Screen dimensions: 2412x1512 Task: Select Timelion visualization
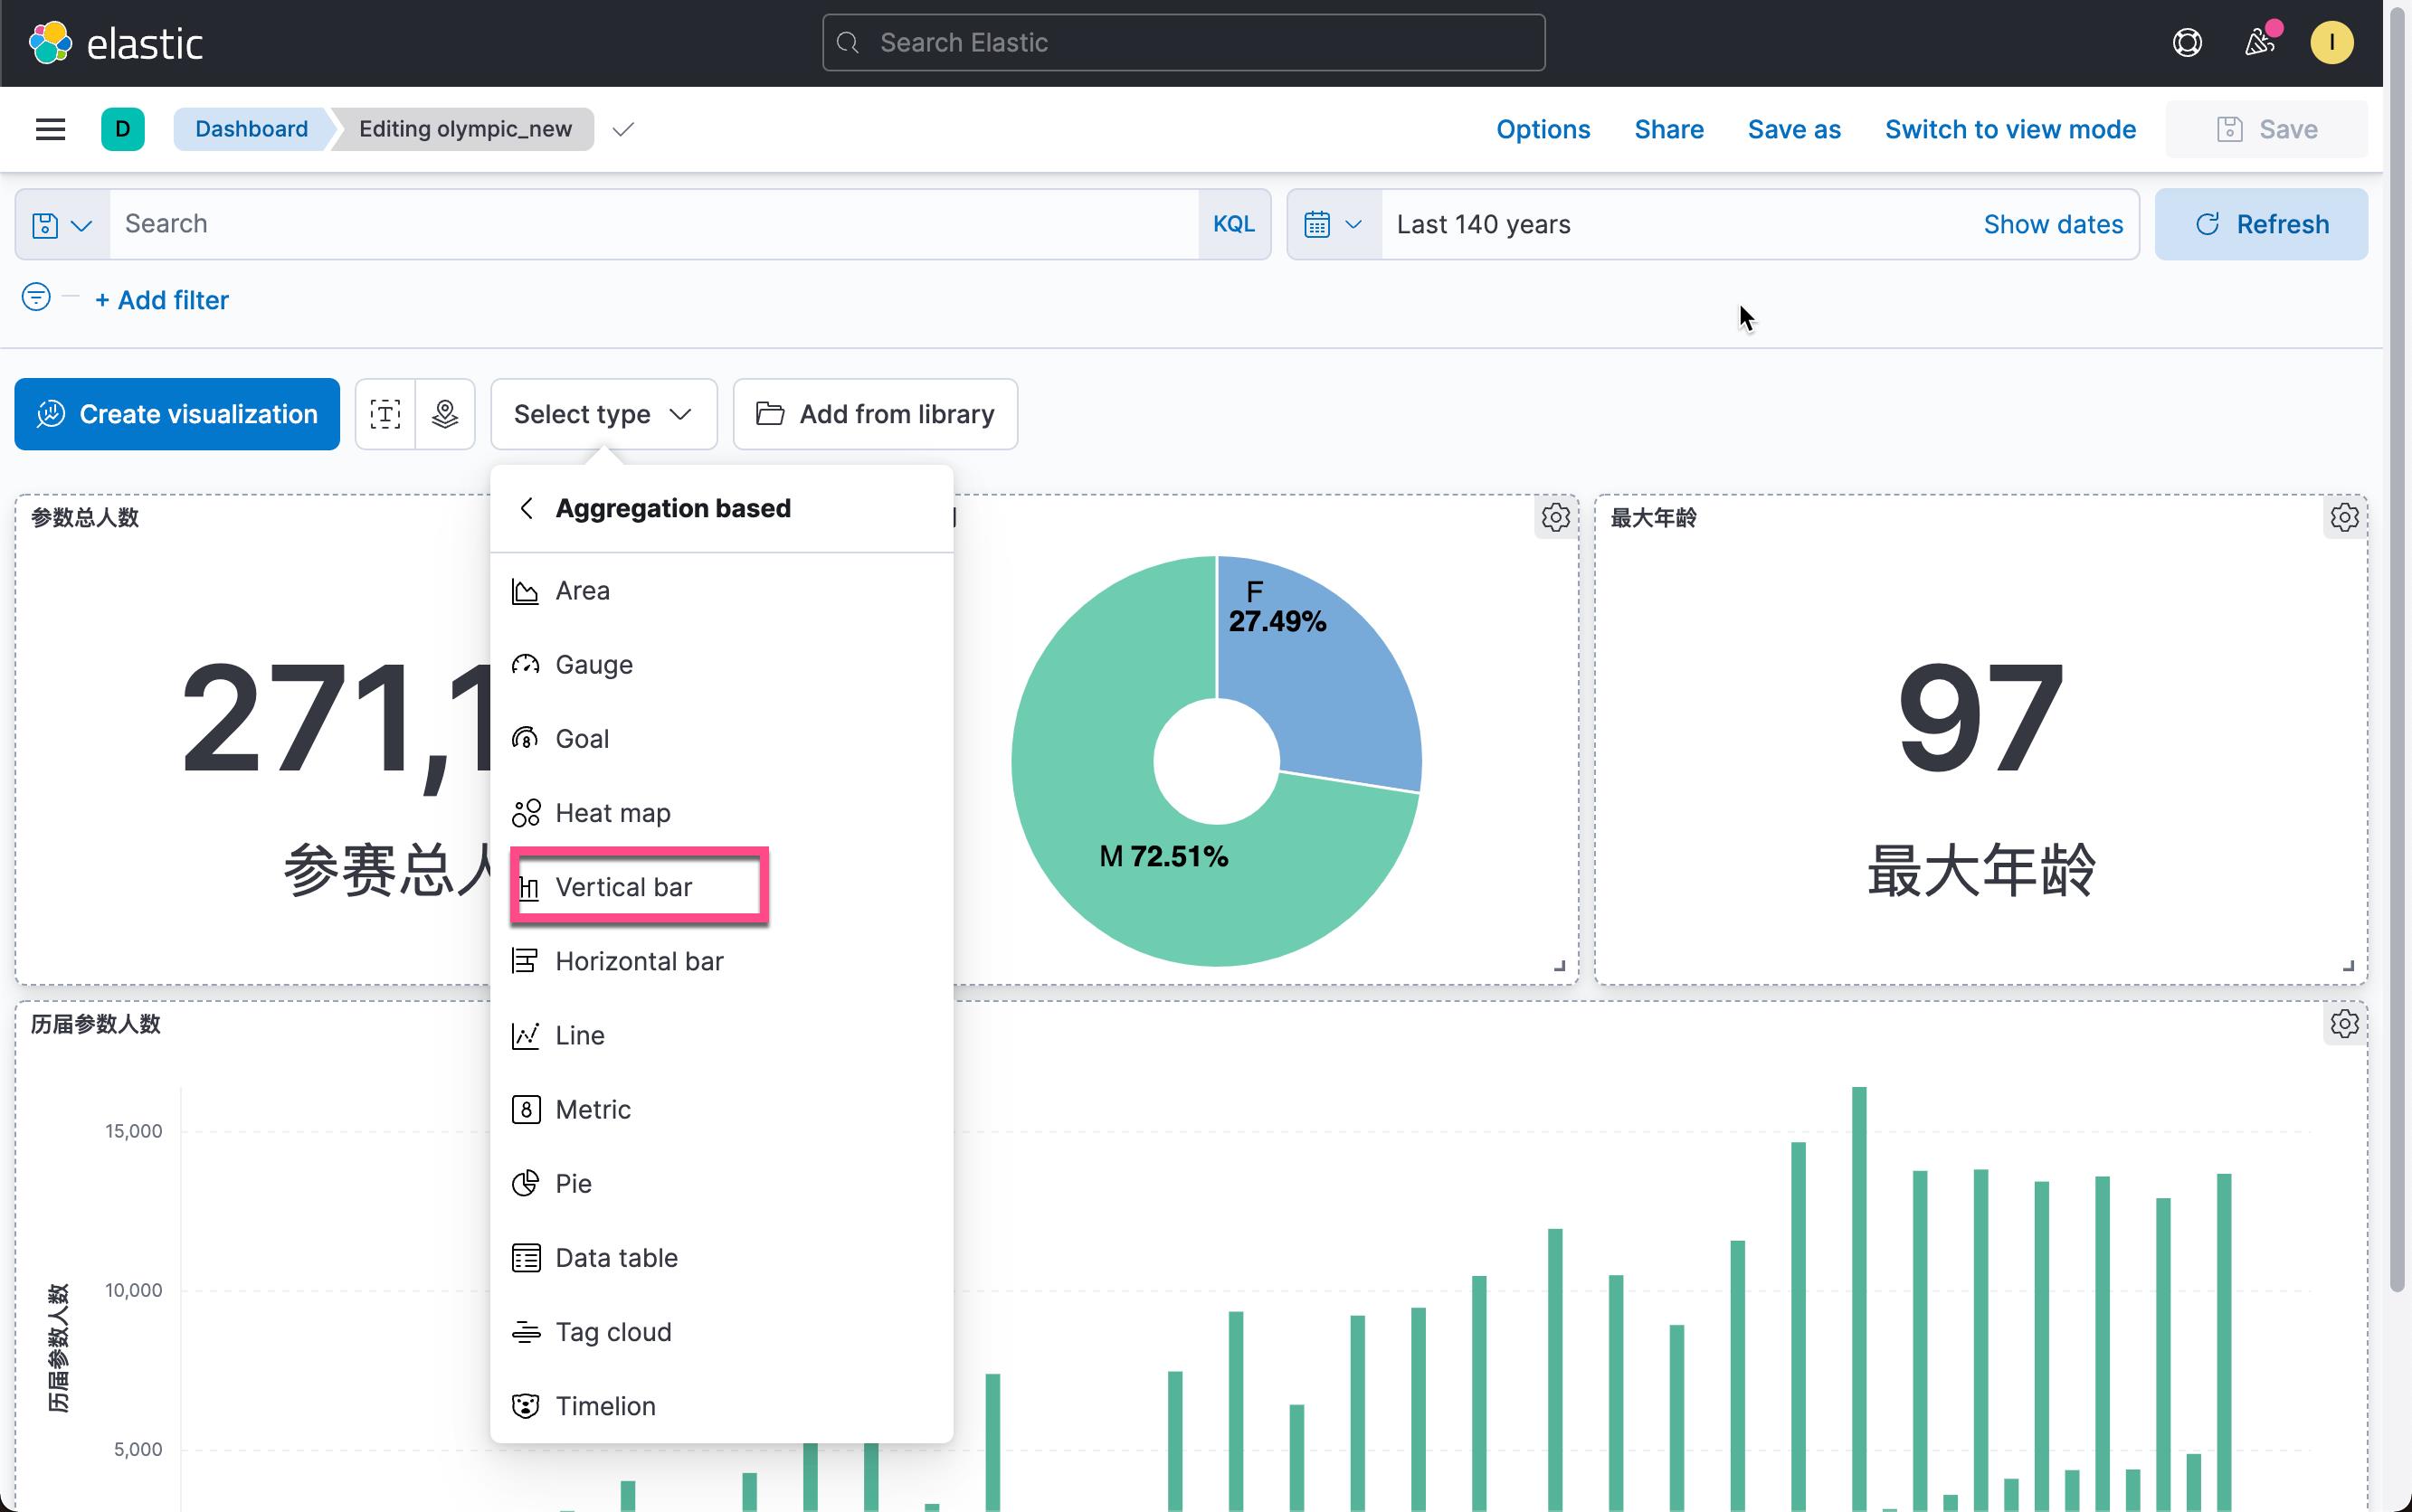click(721, 1405)
